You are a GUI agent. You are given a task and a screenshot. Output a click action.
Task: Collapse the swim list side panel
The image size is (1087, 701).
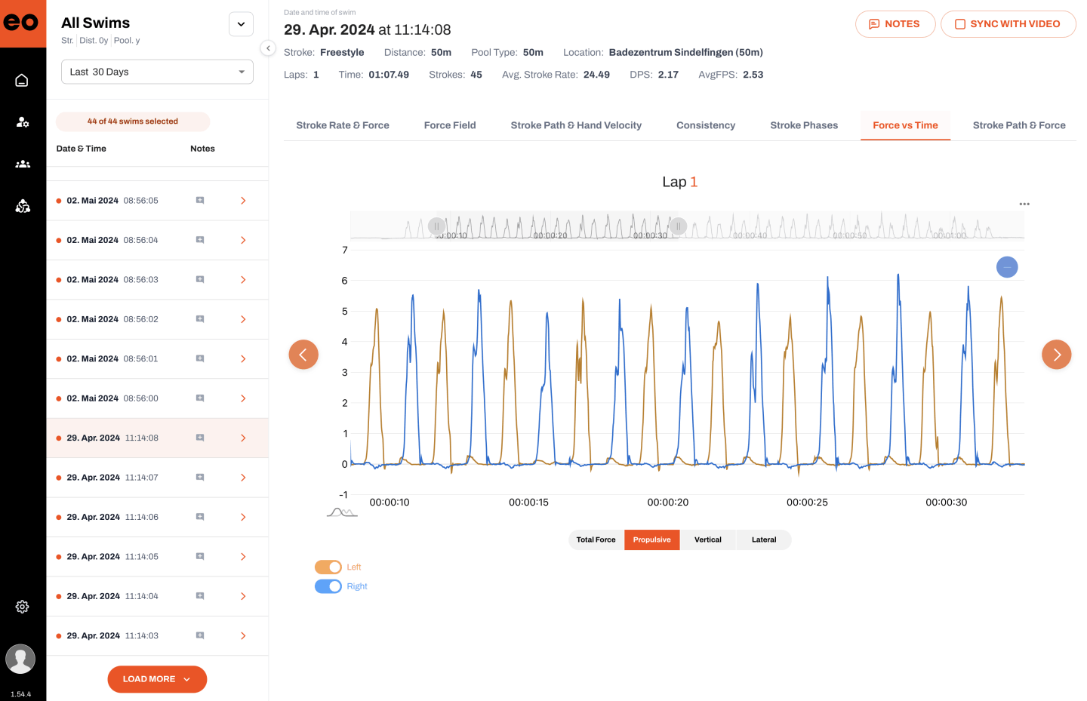(268, 48)
